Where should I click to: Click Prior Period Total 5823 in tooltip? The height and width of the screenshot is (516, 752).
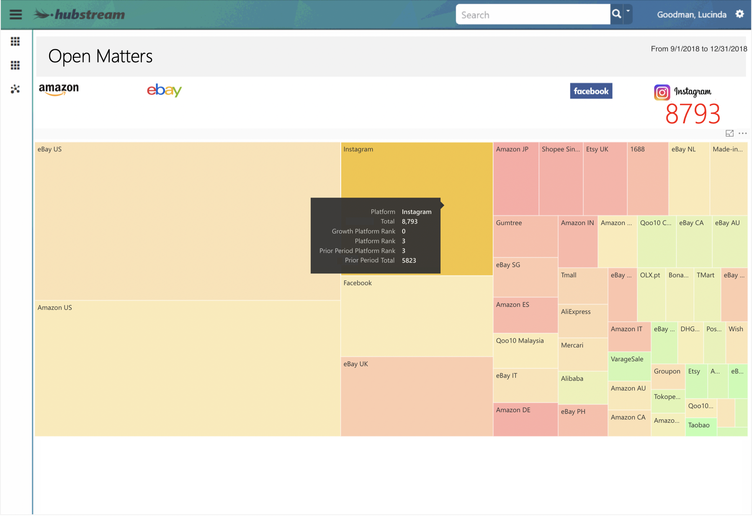(x=380, y=261)
